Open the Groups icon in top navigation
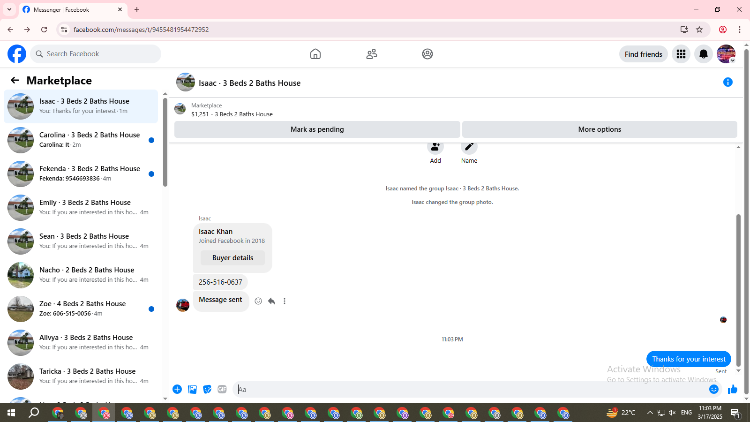 [x=427, y=54]
